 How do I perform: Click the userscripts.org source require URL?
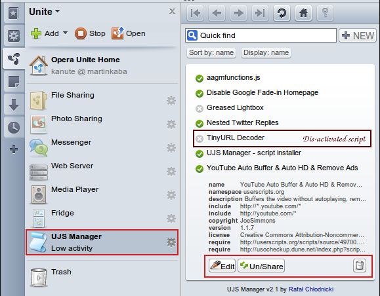(x=302, y=242)
